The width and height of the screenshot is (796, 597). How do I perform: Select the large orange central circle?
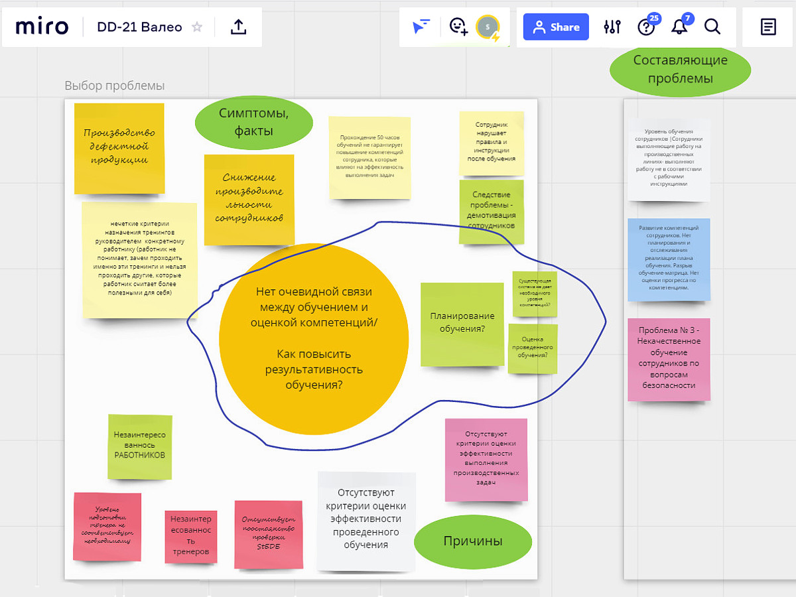[x=314, y=338]
